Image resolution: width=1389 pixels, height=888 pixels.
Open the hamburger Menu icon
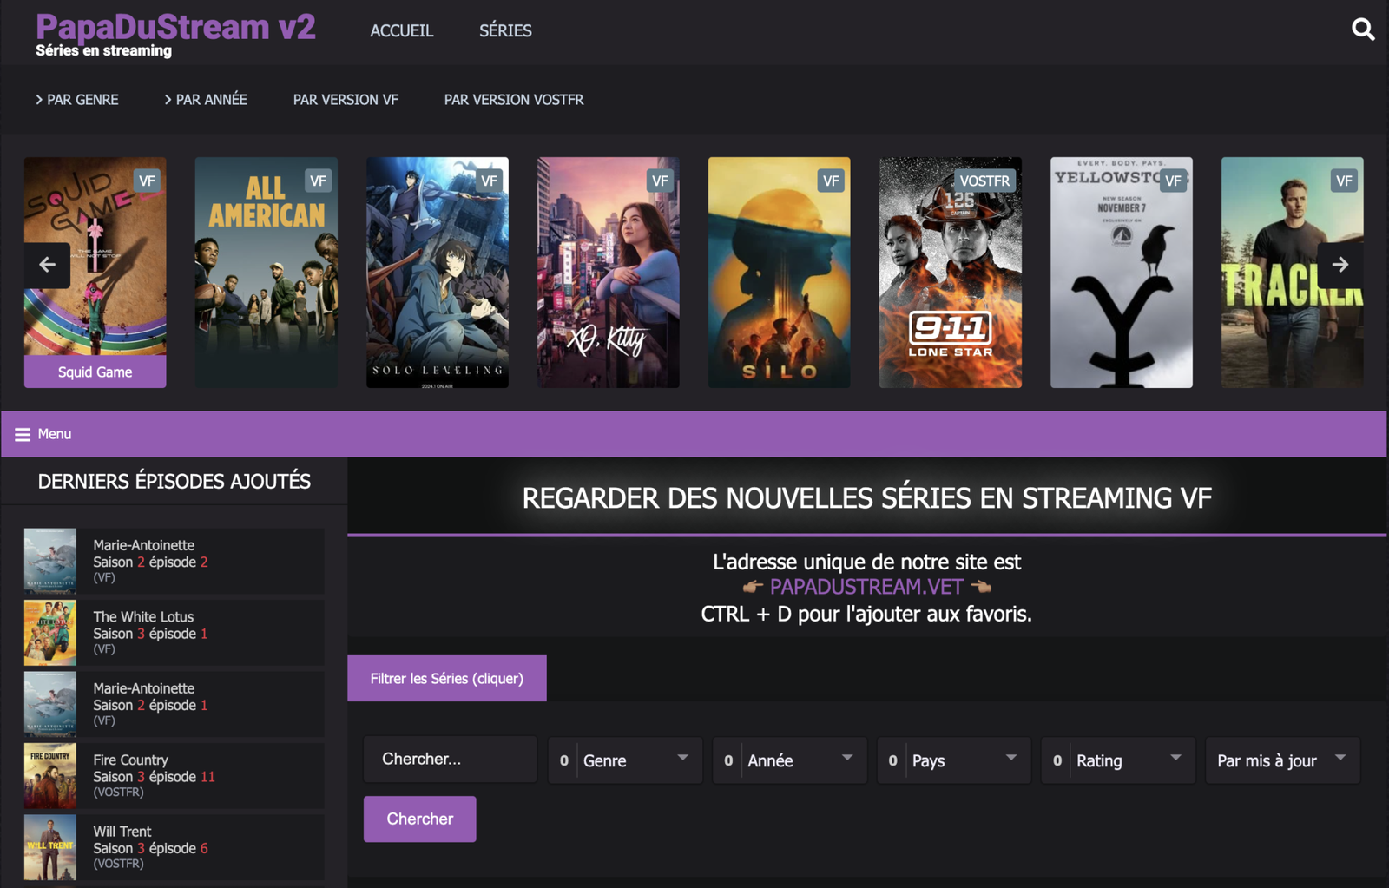pos(23,434)
